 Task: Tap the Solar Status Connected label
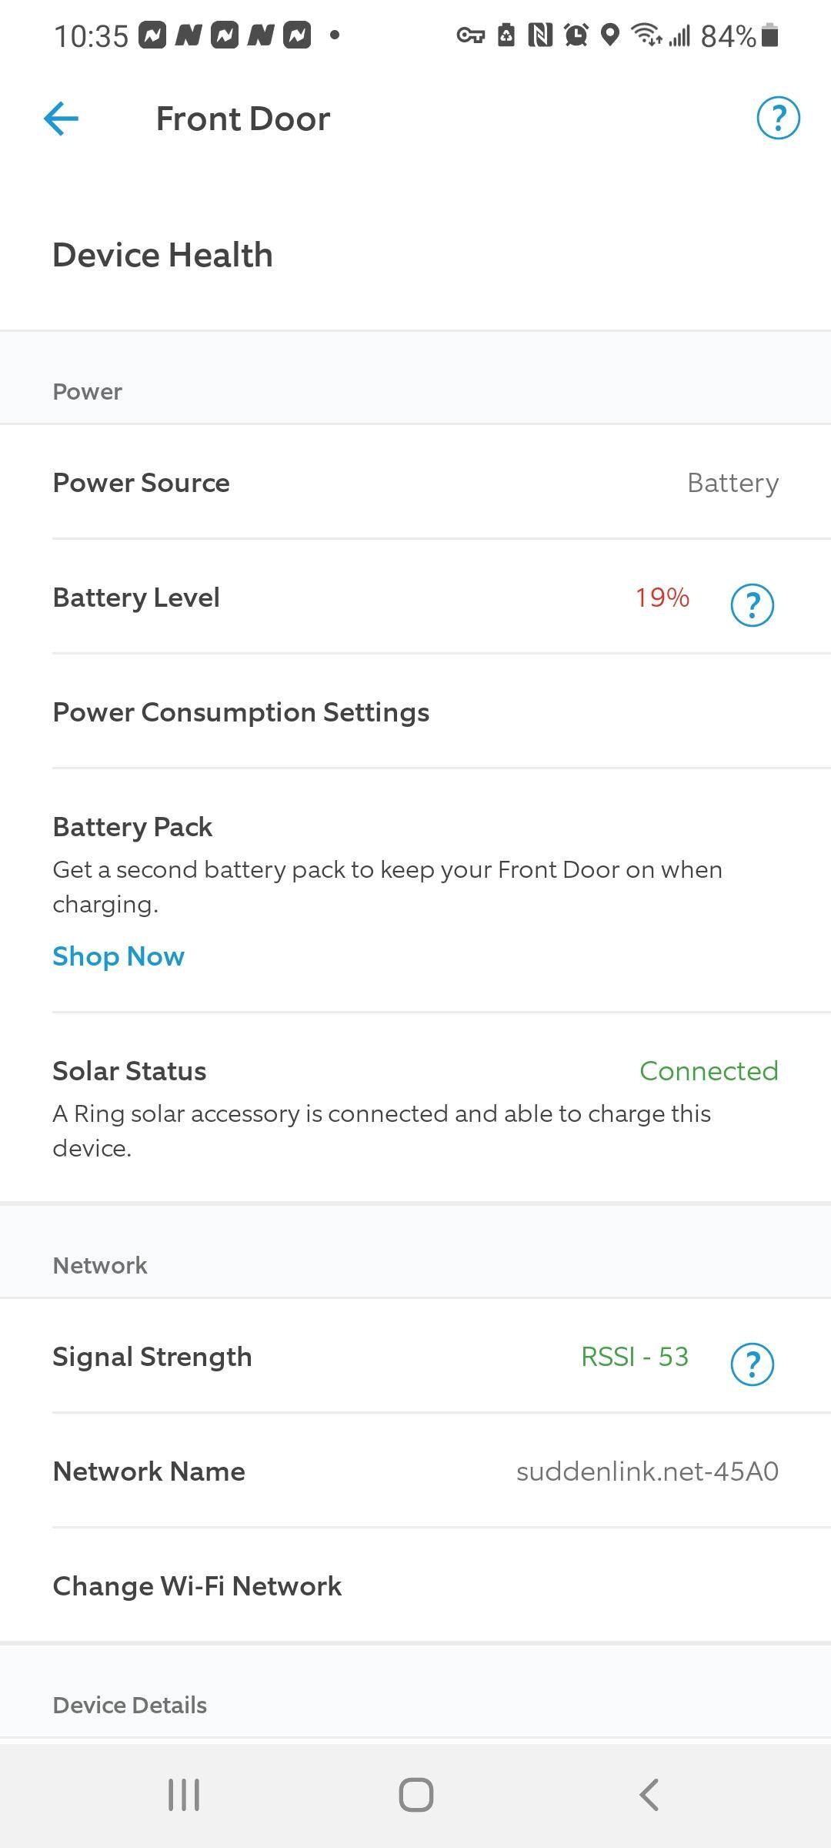point(709,1071)
